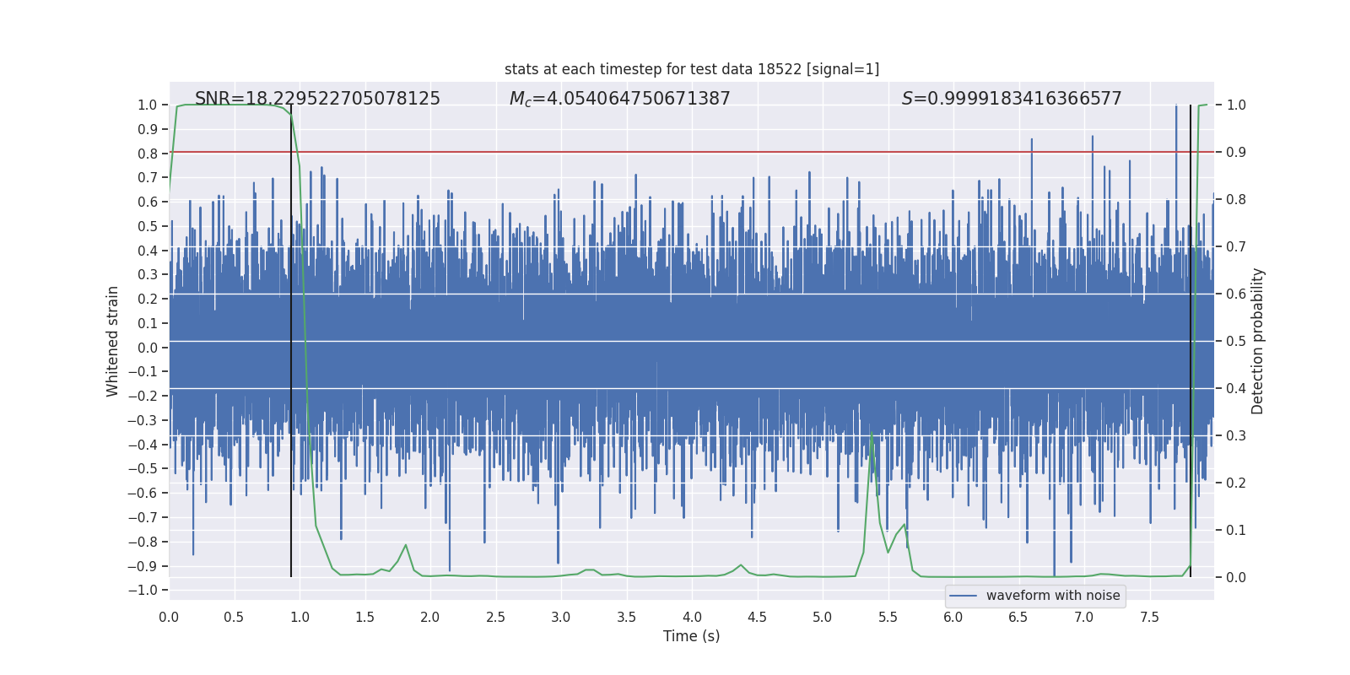The image size is (1350, 675).
Task: Click the plot title for test data 18522
Action: pyautogui.click(x=692, y=69)
